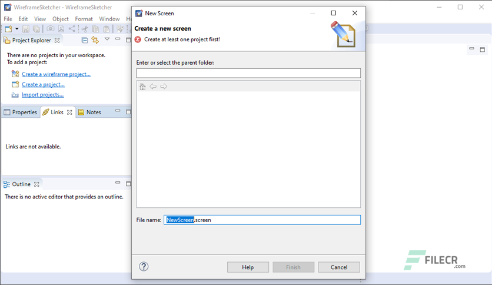Minimize the Outline panel

click(x=118, y=183)
